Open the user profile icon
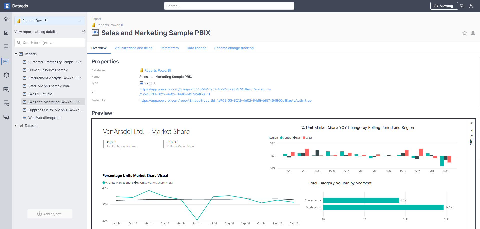Viewport: 480px width, 229px height. pos(471,6)
